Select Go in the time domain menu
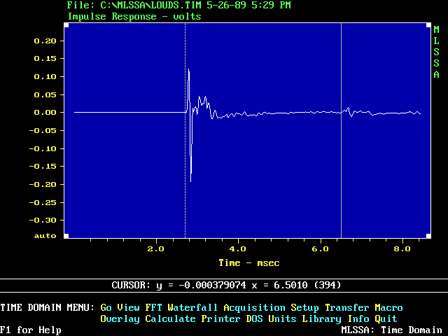The width and height of the screenshot is (448, 336). [x=106, y=308]
